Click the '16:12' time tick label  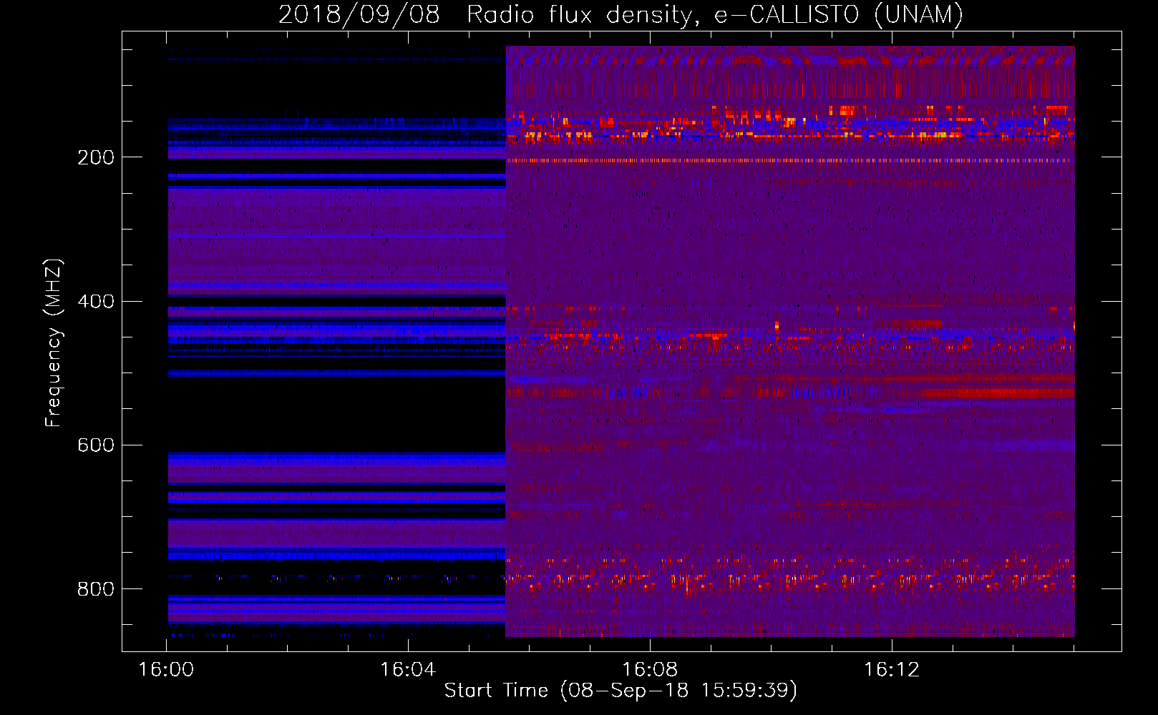point(892,670)
